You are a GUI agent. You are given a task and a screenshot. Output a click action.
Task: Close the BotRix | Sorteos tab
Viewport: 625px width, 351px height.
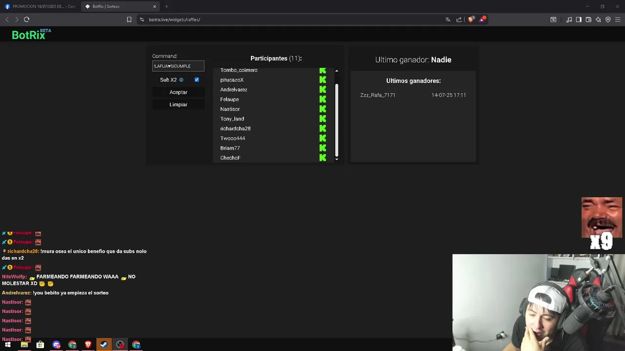pyautogui.click(x=155, y=6)
